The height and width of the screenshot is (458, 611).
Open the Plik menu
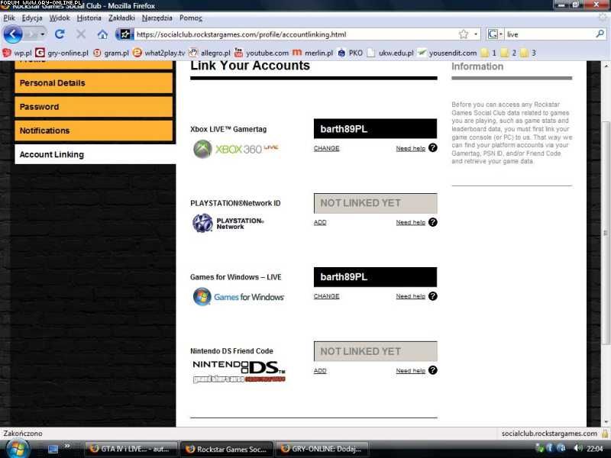click(x=9, y=18)
